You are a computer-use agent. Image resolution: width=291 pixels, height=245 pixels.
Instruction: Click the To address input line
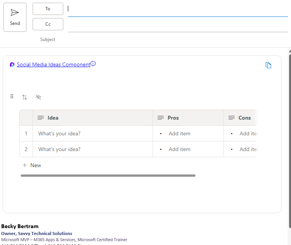click(x=177, y=9)
